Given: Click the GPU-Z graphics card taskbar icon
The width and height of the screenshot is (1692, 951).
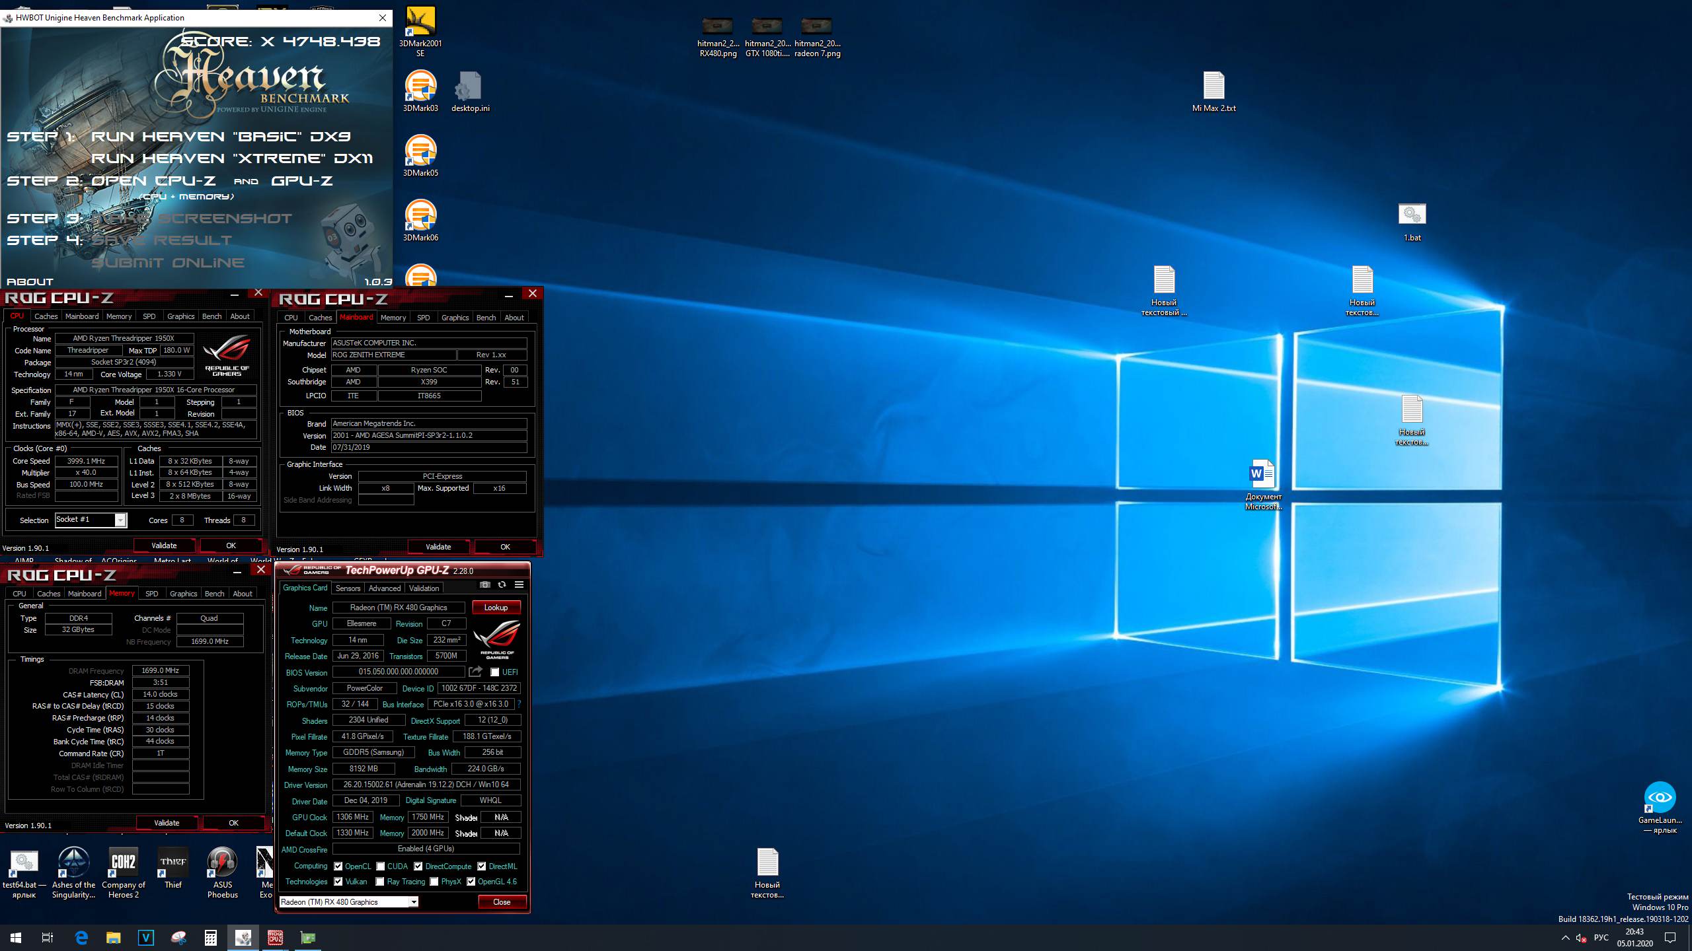Looking at the screenshot, I should pos(307,937).
